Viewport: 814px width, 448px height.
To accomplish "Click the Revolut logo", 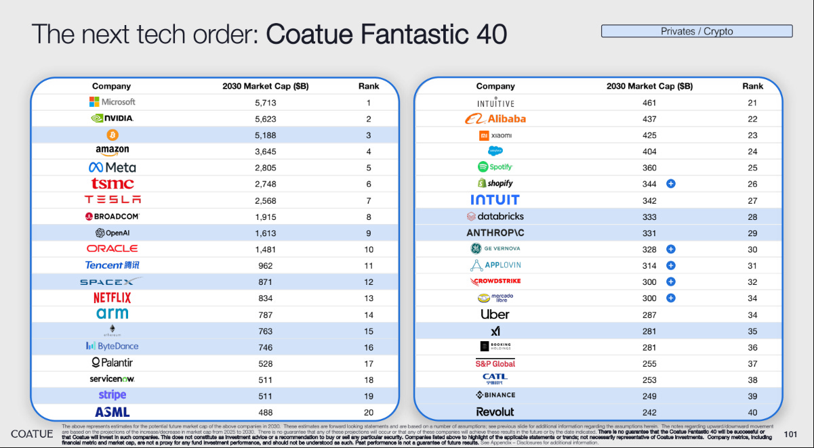I will pyautogui.click(x=495, y=411).
